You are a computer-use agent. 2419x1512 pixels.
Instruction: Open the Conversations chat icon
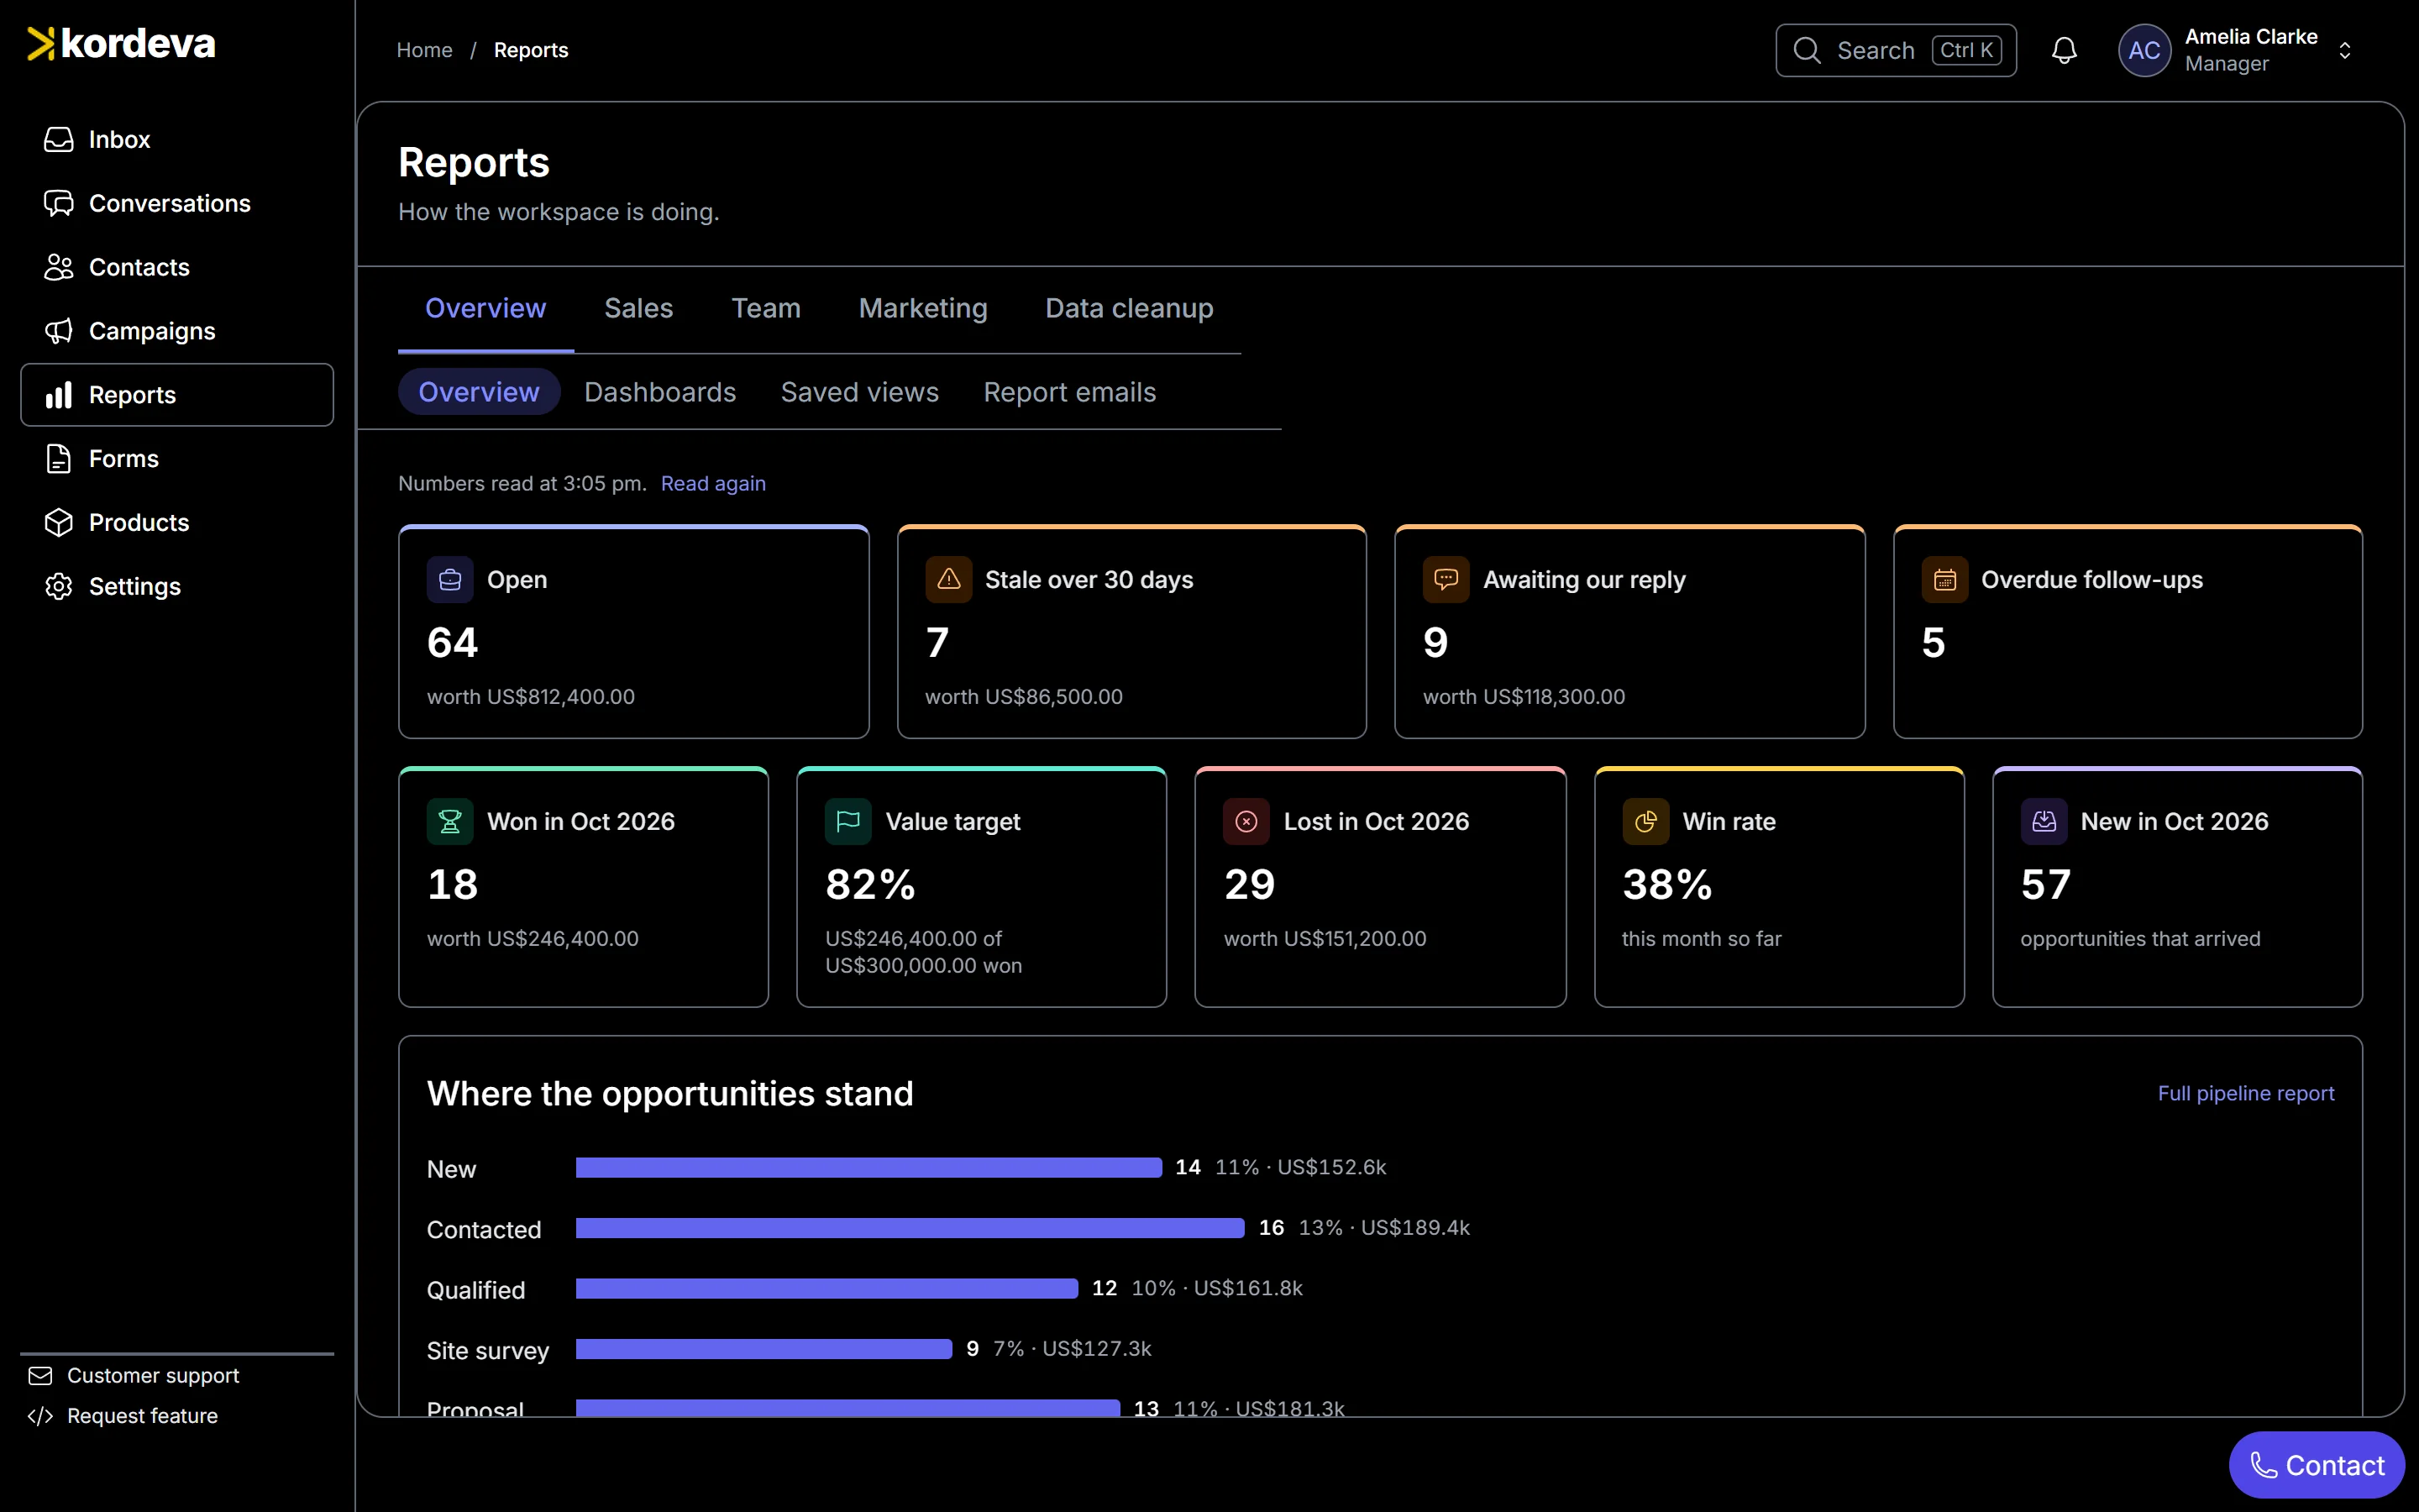59,203
